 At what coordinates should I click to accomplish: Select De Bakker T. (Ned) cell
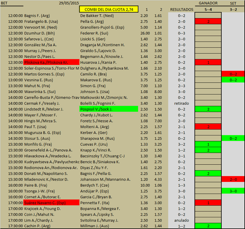[97, 15]
